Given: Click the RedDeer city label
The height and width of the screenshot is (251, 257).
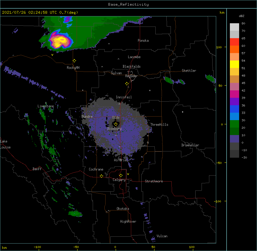Looking at the screenshot, I should coord(131,76).
